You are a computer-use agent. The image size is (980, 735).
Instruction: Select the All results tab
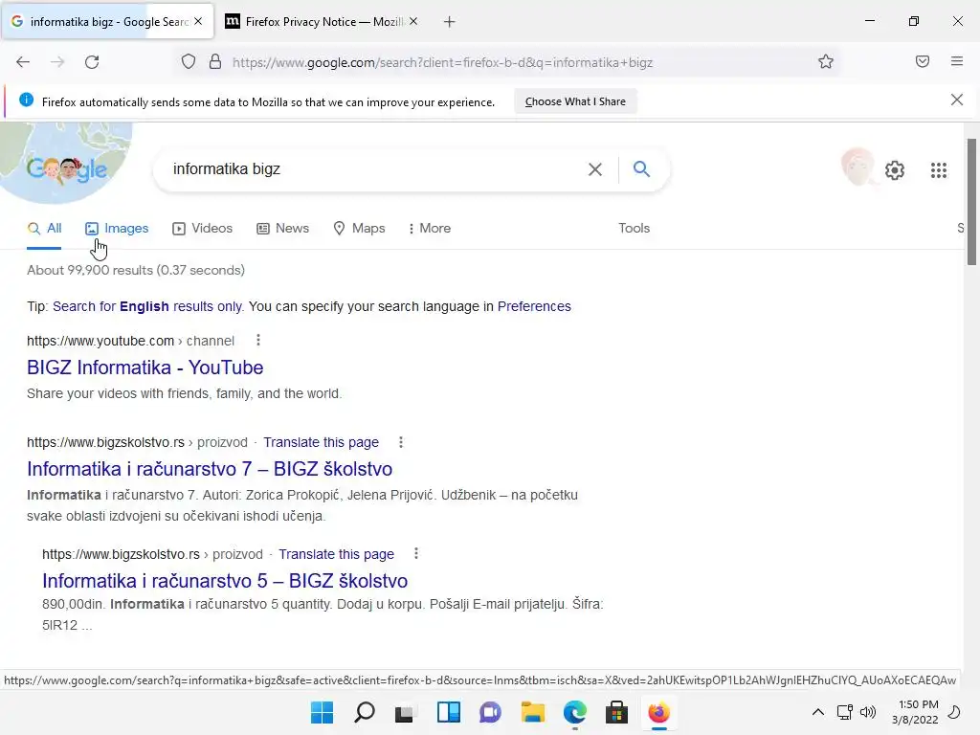pyautogui.click(x=44, y=228)
